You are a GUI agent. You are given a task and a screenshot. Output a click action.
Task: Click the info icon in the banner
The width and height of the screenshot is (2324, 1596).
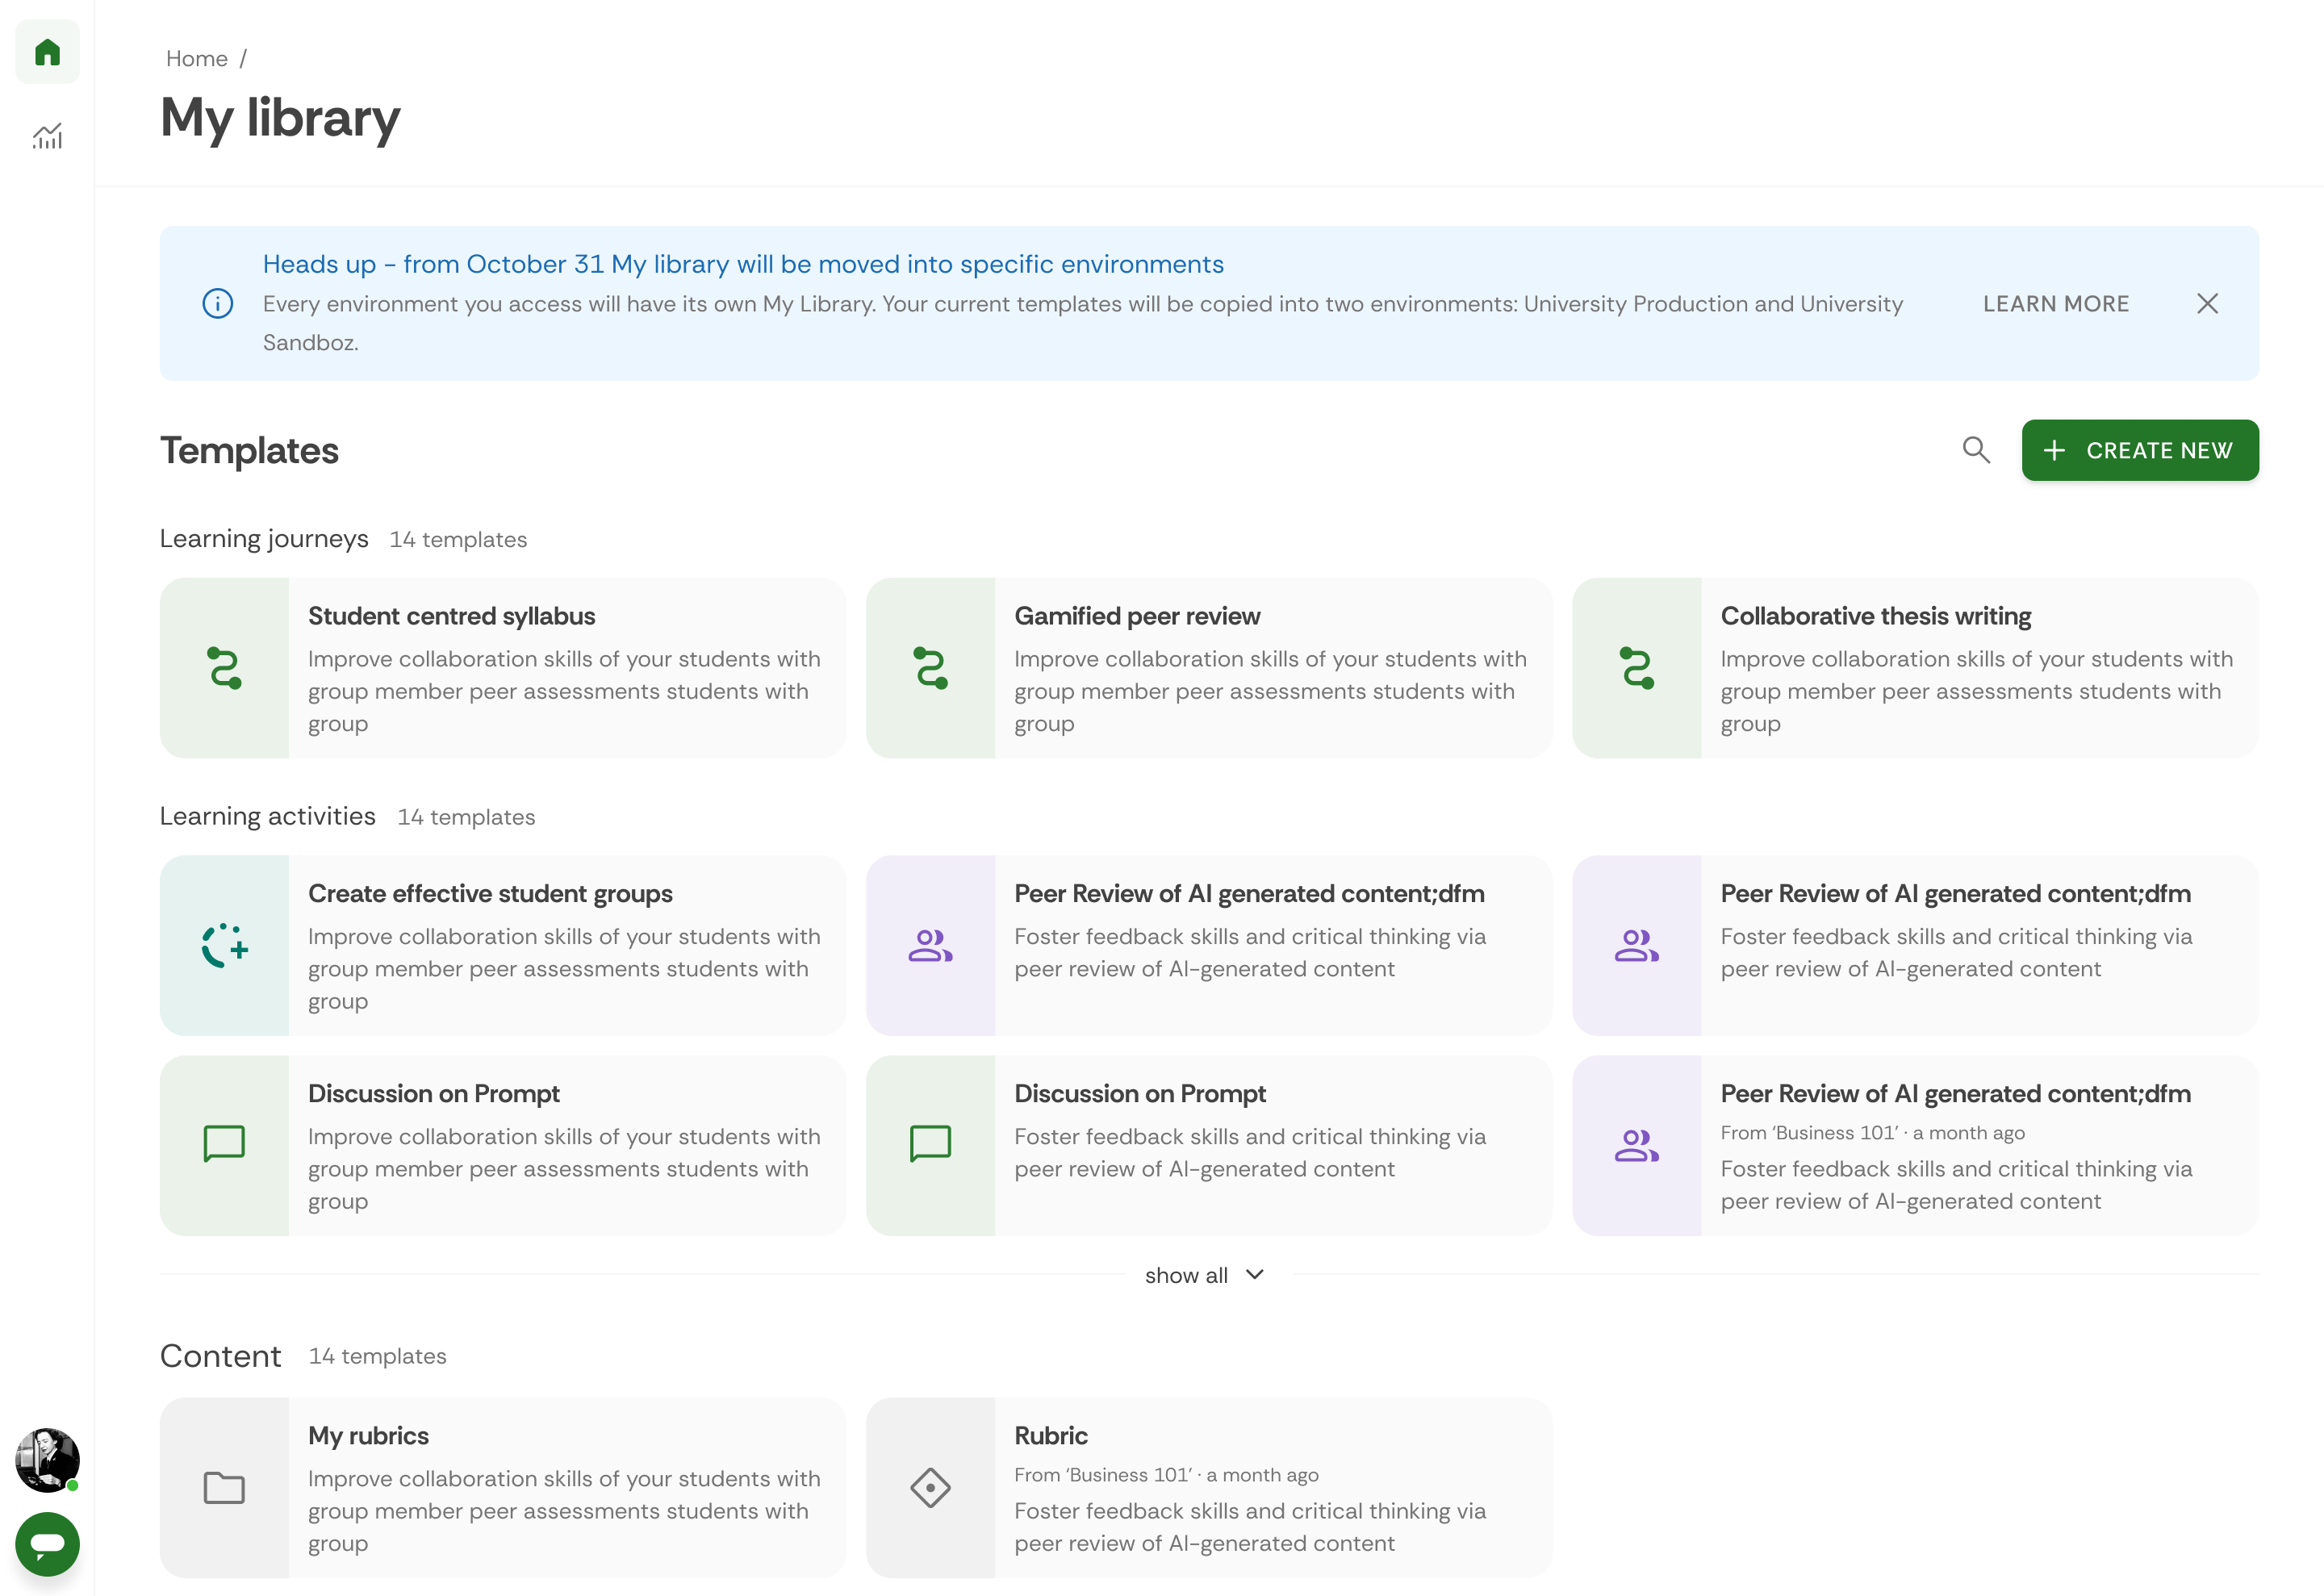pyautogui.click(x=218, y=303)
